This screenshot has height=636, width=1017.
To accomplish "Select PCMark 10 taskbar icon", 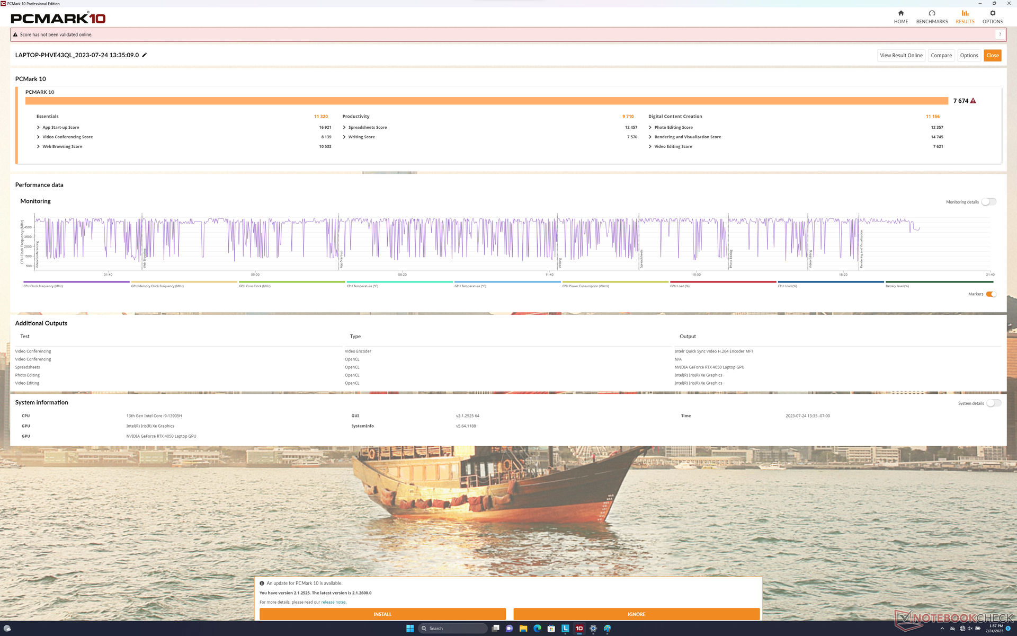I will tap(579, 629).
